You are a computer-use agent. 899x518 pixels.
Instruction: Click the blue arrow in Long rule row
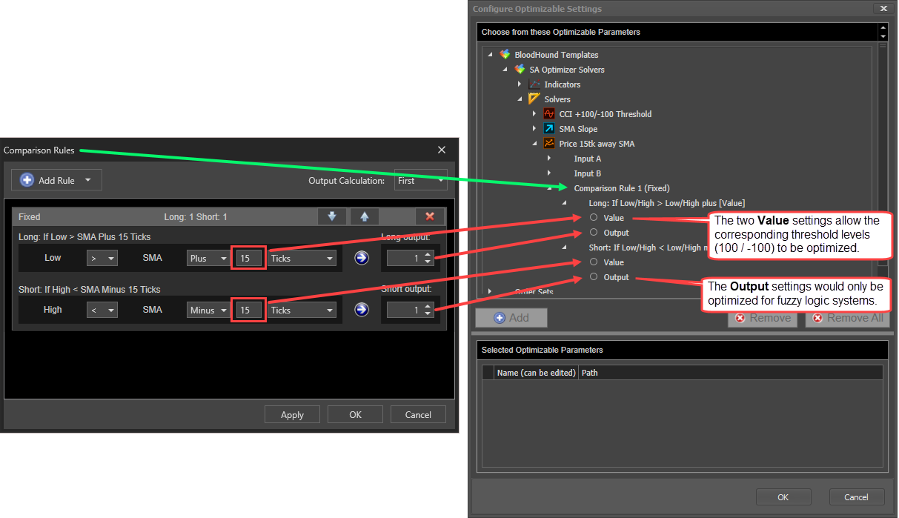coord(361,258)
